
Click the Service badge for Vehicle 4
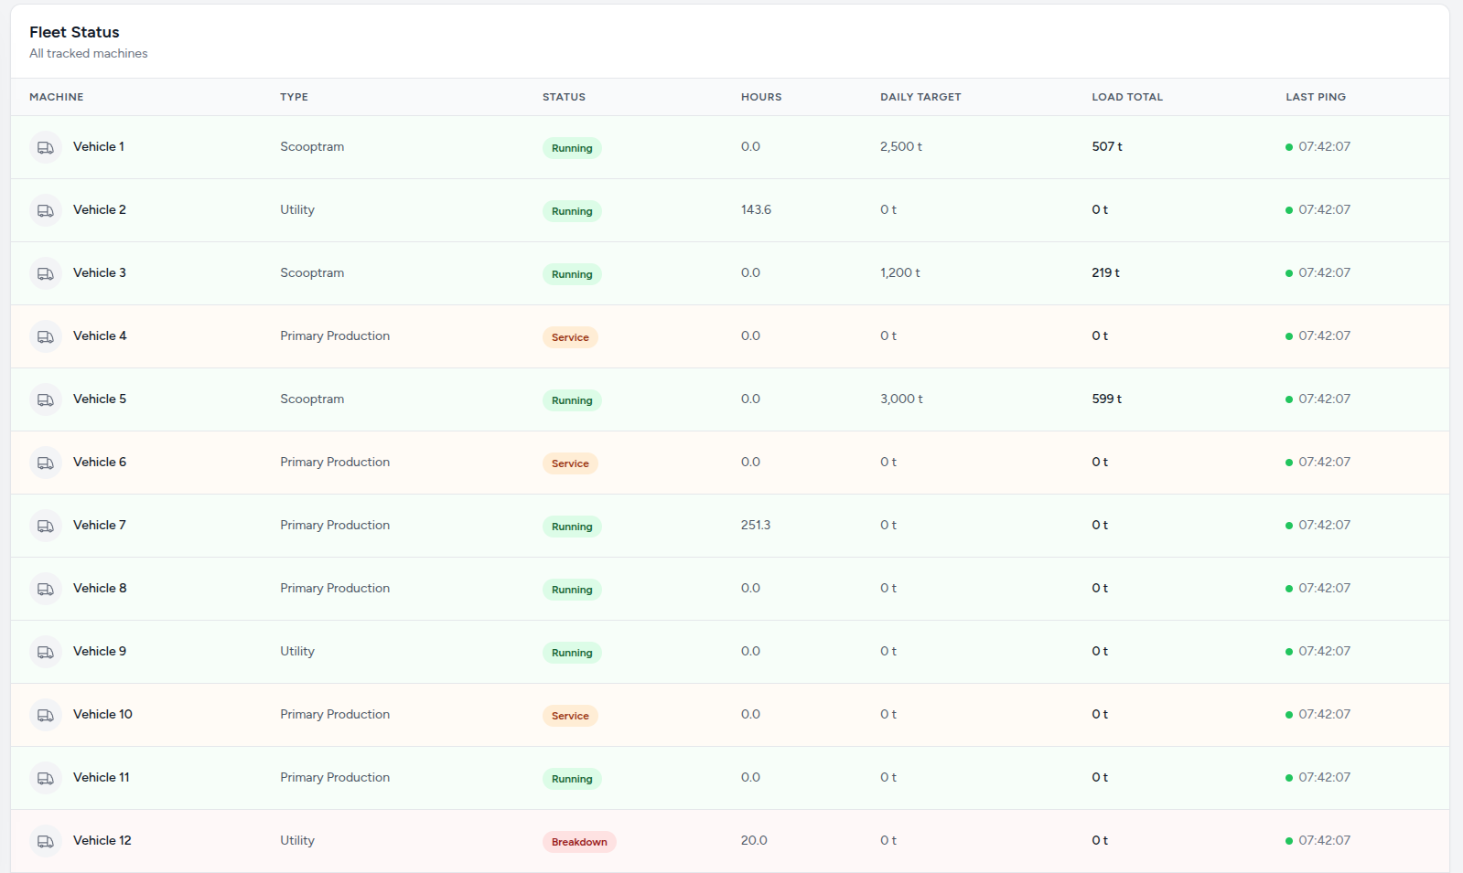(x=570, y=337)
